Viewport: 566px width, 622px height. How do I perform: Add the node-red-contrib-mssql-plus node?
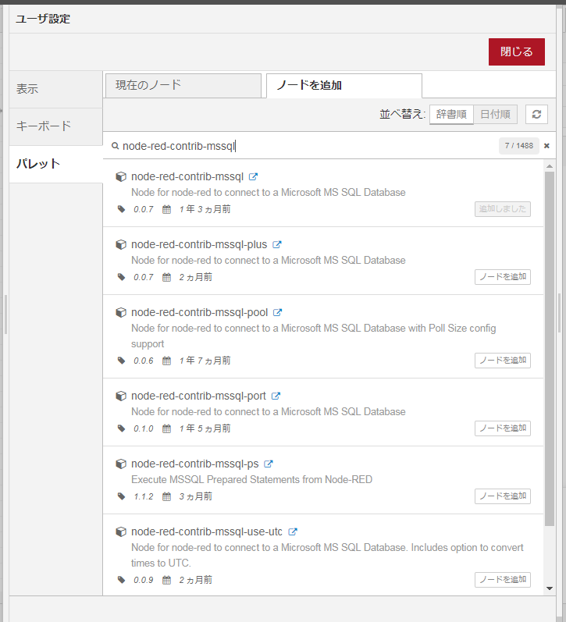503,276
